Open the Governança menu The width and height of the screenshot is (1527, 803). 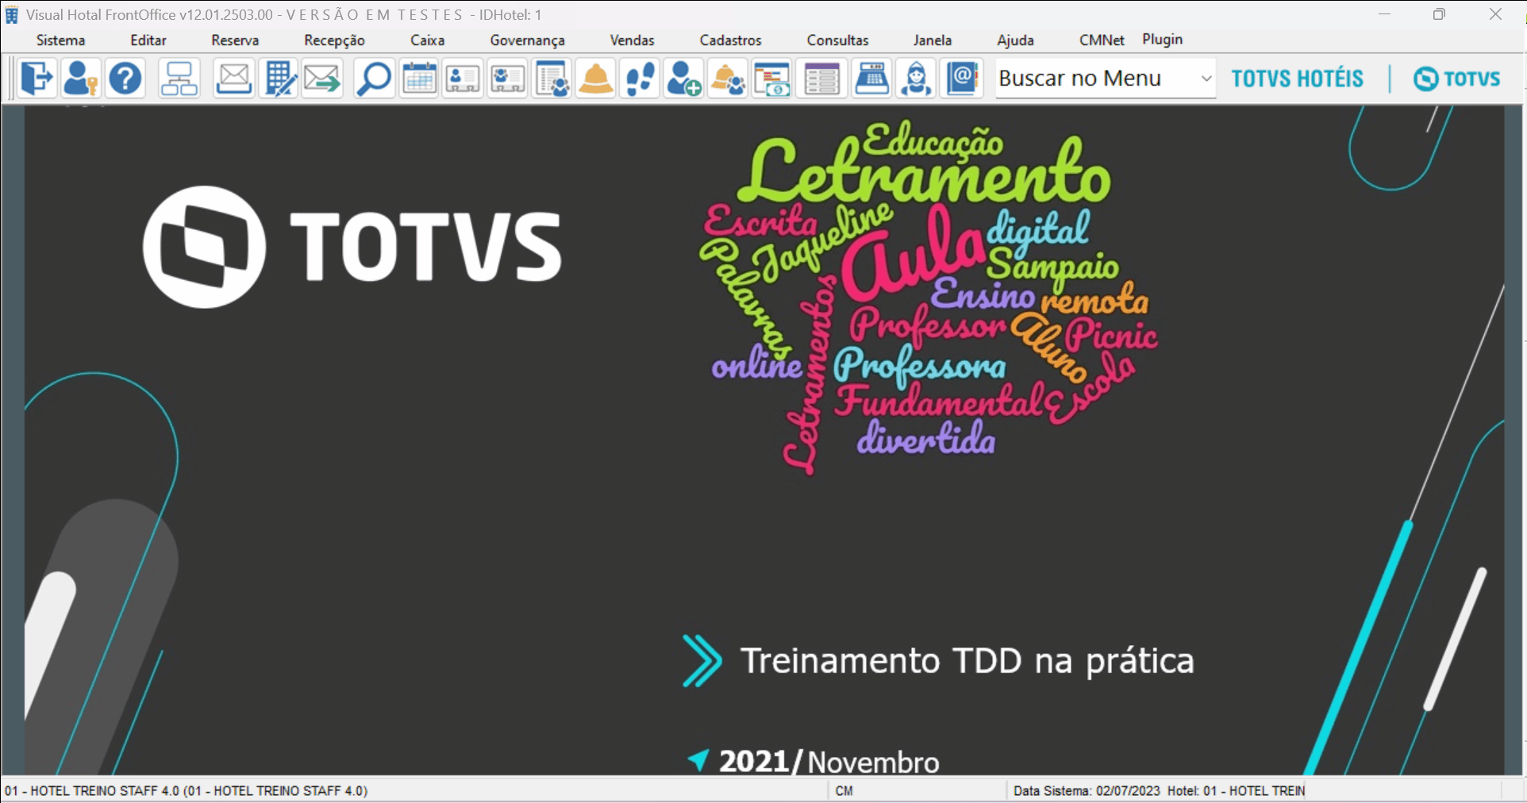pyautogui.click(x=527, y=40)
